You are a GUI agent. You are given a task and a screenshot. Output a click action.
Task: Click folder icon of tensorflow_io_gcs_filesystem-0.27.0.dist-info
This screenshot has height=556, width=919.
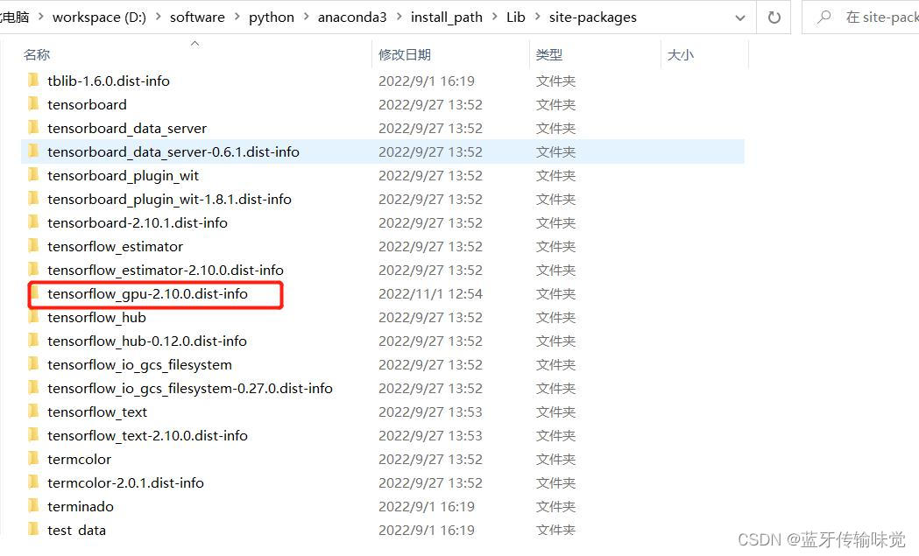pos(33,388)
